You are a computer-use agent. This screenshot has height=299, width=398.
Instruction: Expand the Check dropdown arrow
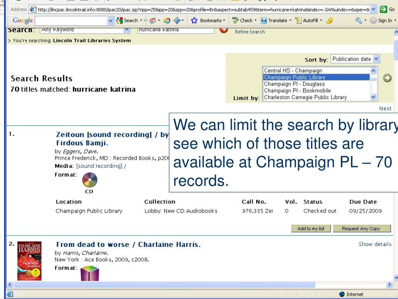point(255,20)
